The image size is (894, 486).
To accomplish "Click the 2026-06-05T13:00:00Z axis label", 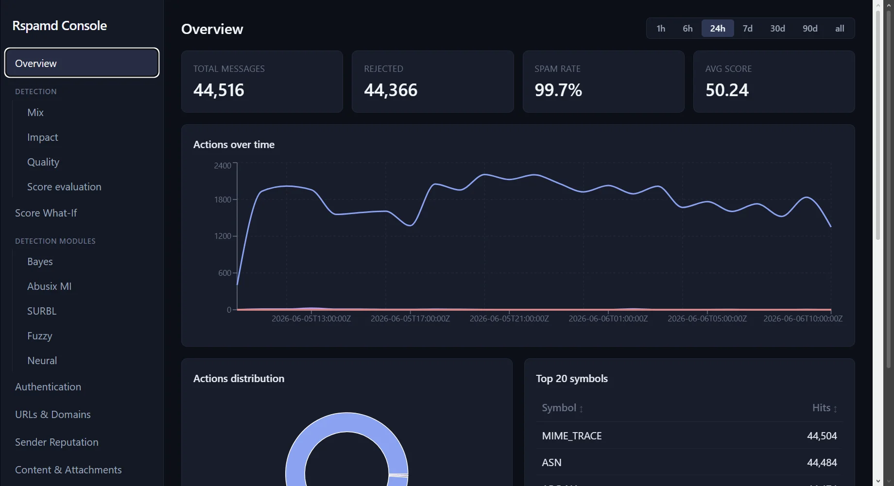I will point(311,318).
